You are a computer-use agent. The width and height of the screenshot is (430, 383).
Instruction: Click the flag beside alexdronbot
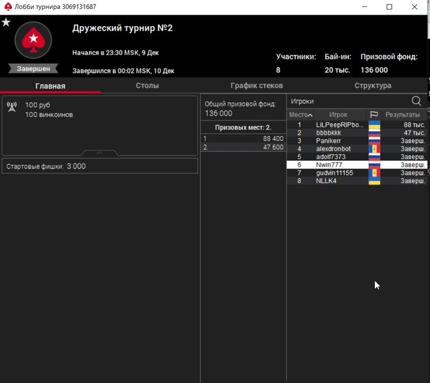(374, 149)
